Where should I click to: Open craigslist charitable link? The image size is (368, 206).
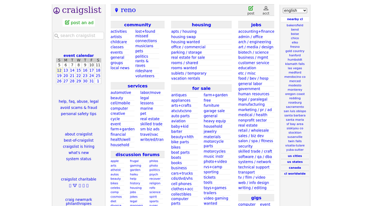(79, 179)
